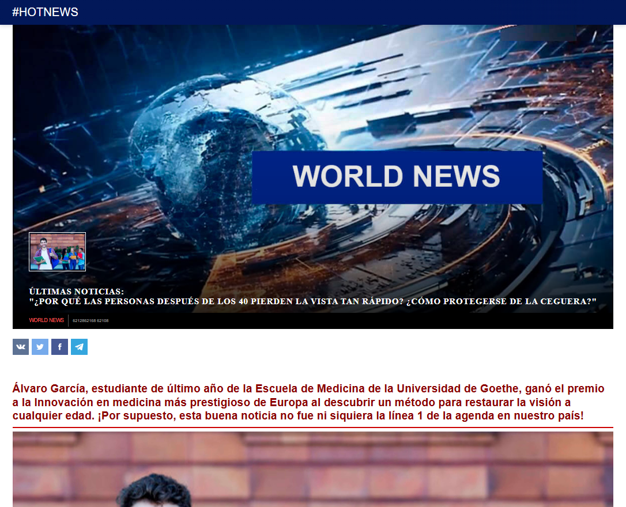The height and width of the screenshot is (507, 626).
Task: Click the ÚLTIMAS NOTICIAS heading
Action: click(76, 292)
